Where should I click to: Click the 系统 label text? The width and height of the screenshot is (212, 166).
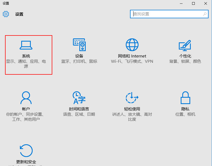(26, 56)
